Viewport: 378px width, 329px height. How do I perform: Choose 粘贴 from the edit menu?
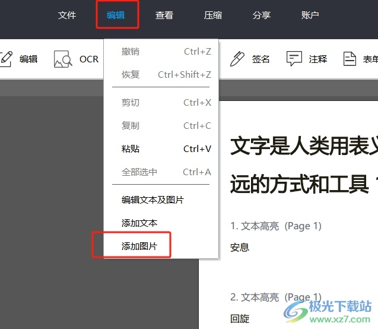point(131,149)
